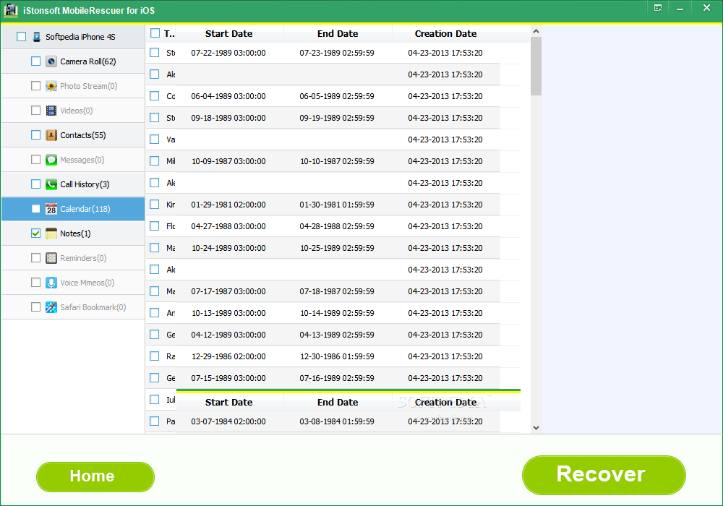Uncheck the Notes(1) checkbox
Image resolution: width=723 pixels, height=506 pixels.
(x=35, y=233)
